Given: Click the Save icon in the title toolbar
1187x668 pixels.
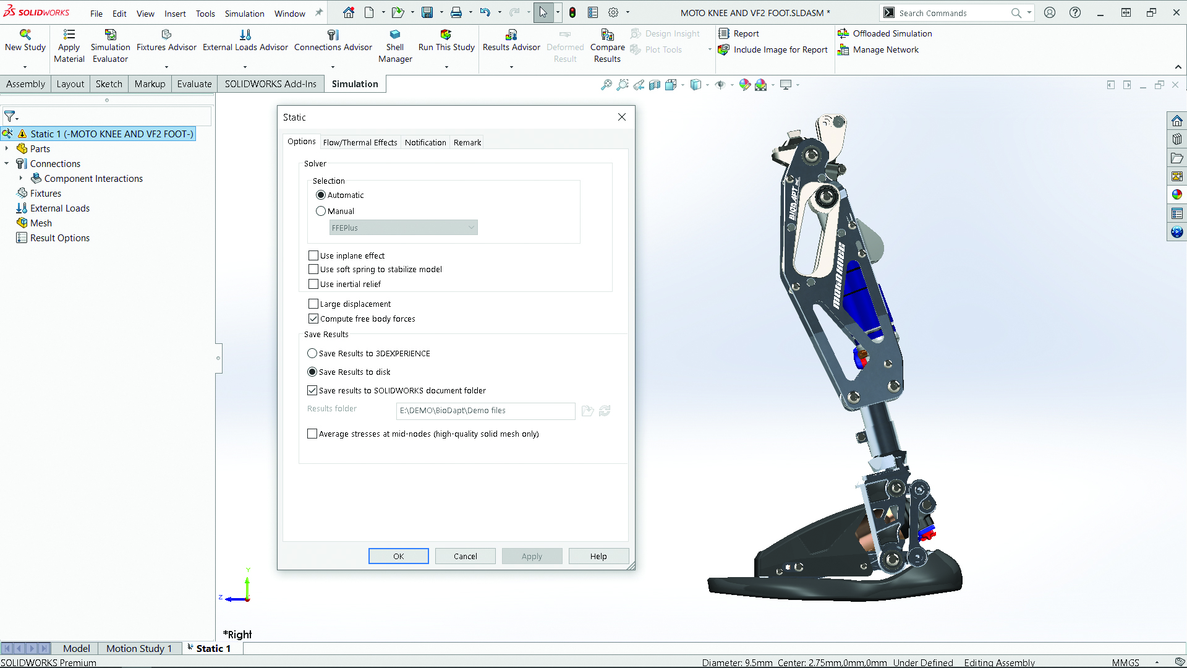Looking at the screenshot, I should pos(427,12).
